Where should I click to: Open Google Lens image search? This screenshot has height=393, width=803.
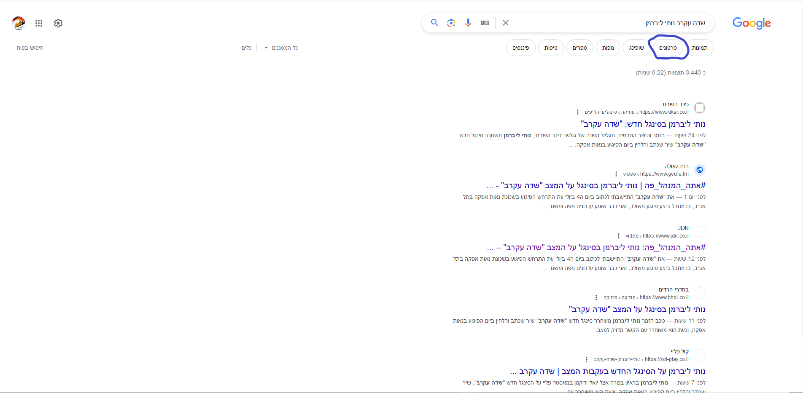(x=451, y=23)
